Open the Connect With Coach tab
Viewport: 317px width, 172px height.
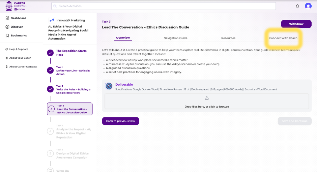(x=283, y=38)
